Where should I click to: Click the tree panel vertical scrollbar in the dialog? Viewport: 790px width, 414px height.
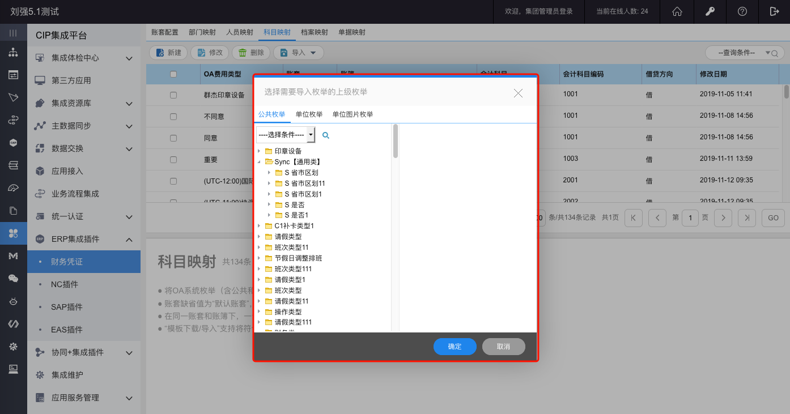396,142
